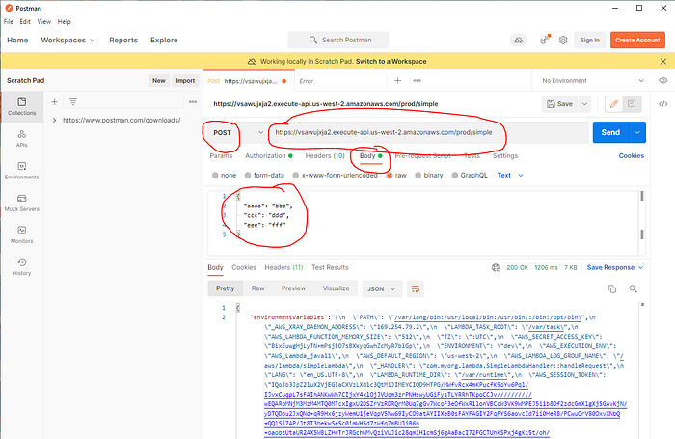
Task: Click the cloud sync status icon
Action: click(x=519, y=41)
